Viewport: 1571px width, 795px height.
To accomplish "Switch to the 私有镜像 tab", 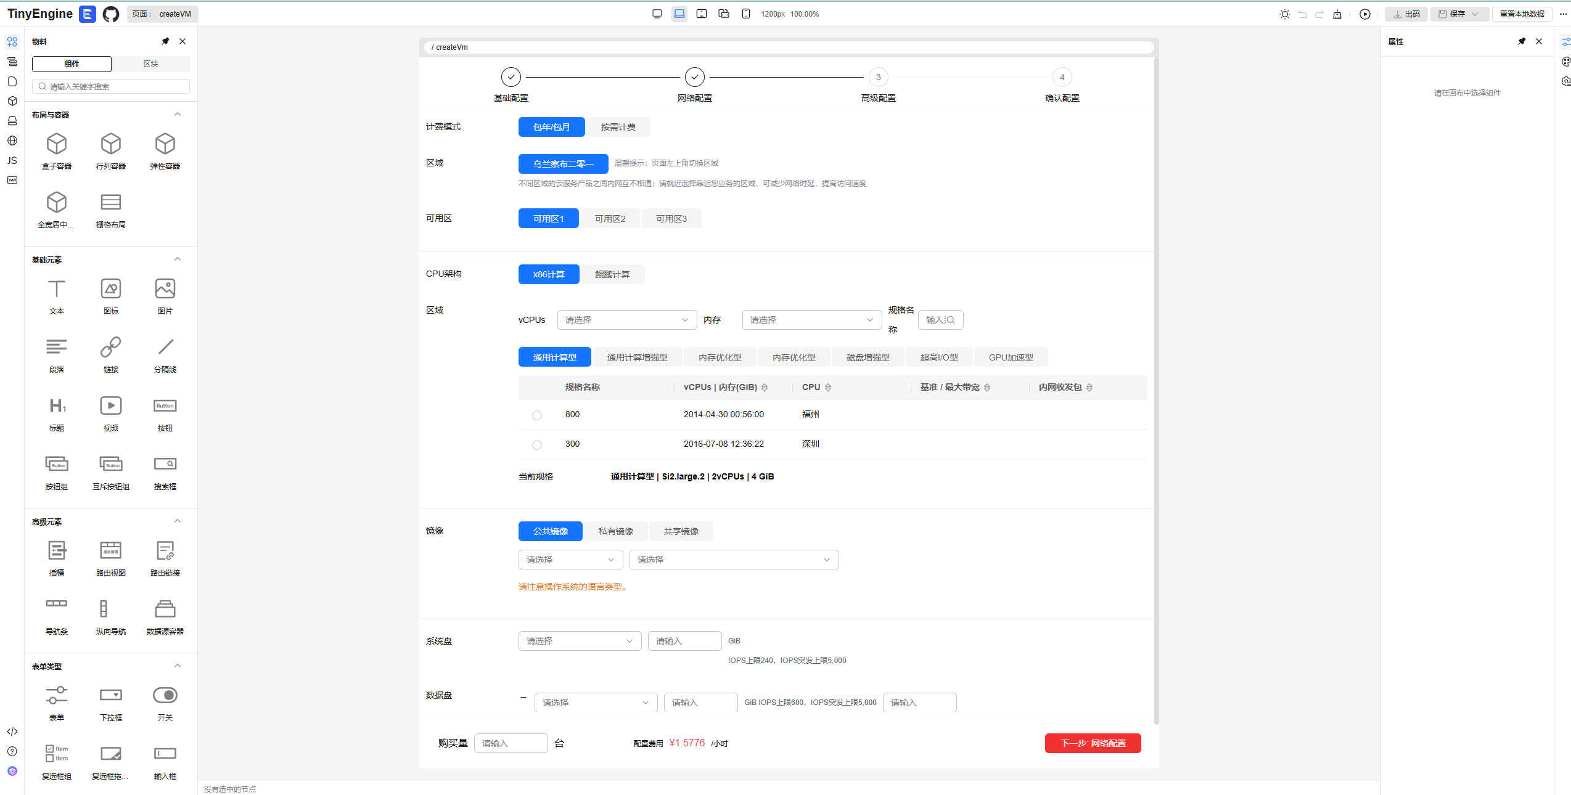I will pyautogui.click(x=615, y=531).
